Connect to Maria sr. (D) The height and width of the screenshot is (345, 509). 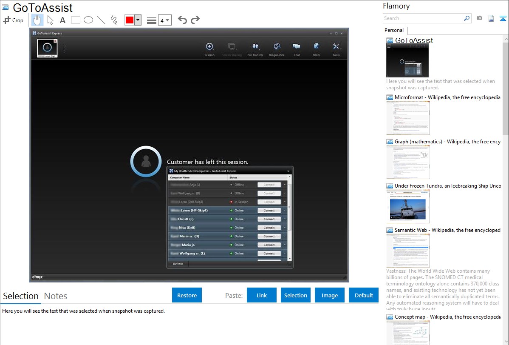(x=269, y=237)
